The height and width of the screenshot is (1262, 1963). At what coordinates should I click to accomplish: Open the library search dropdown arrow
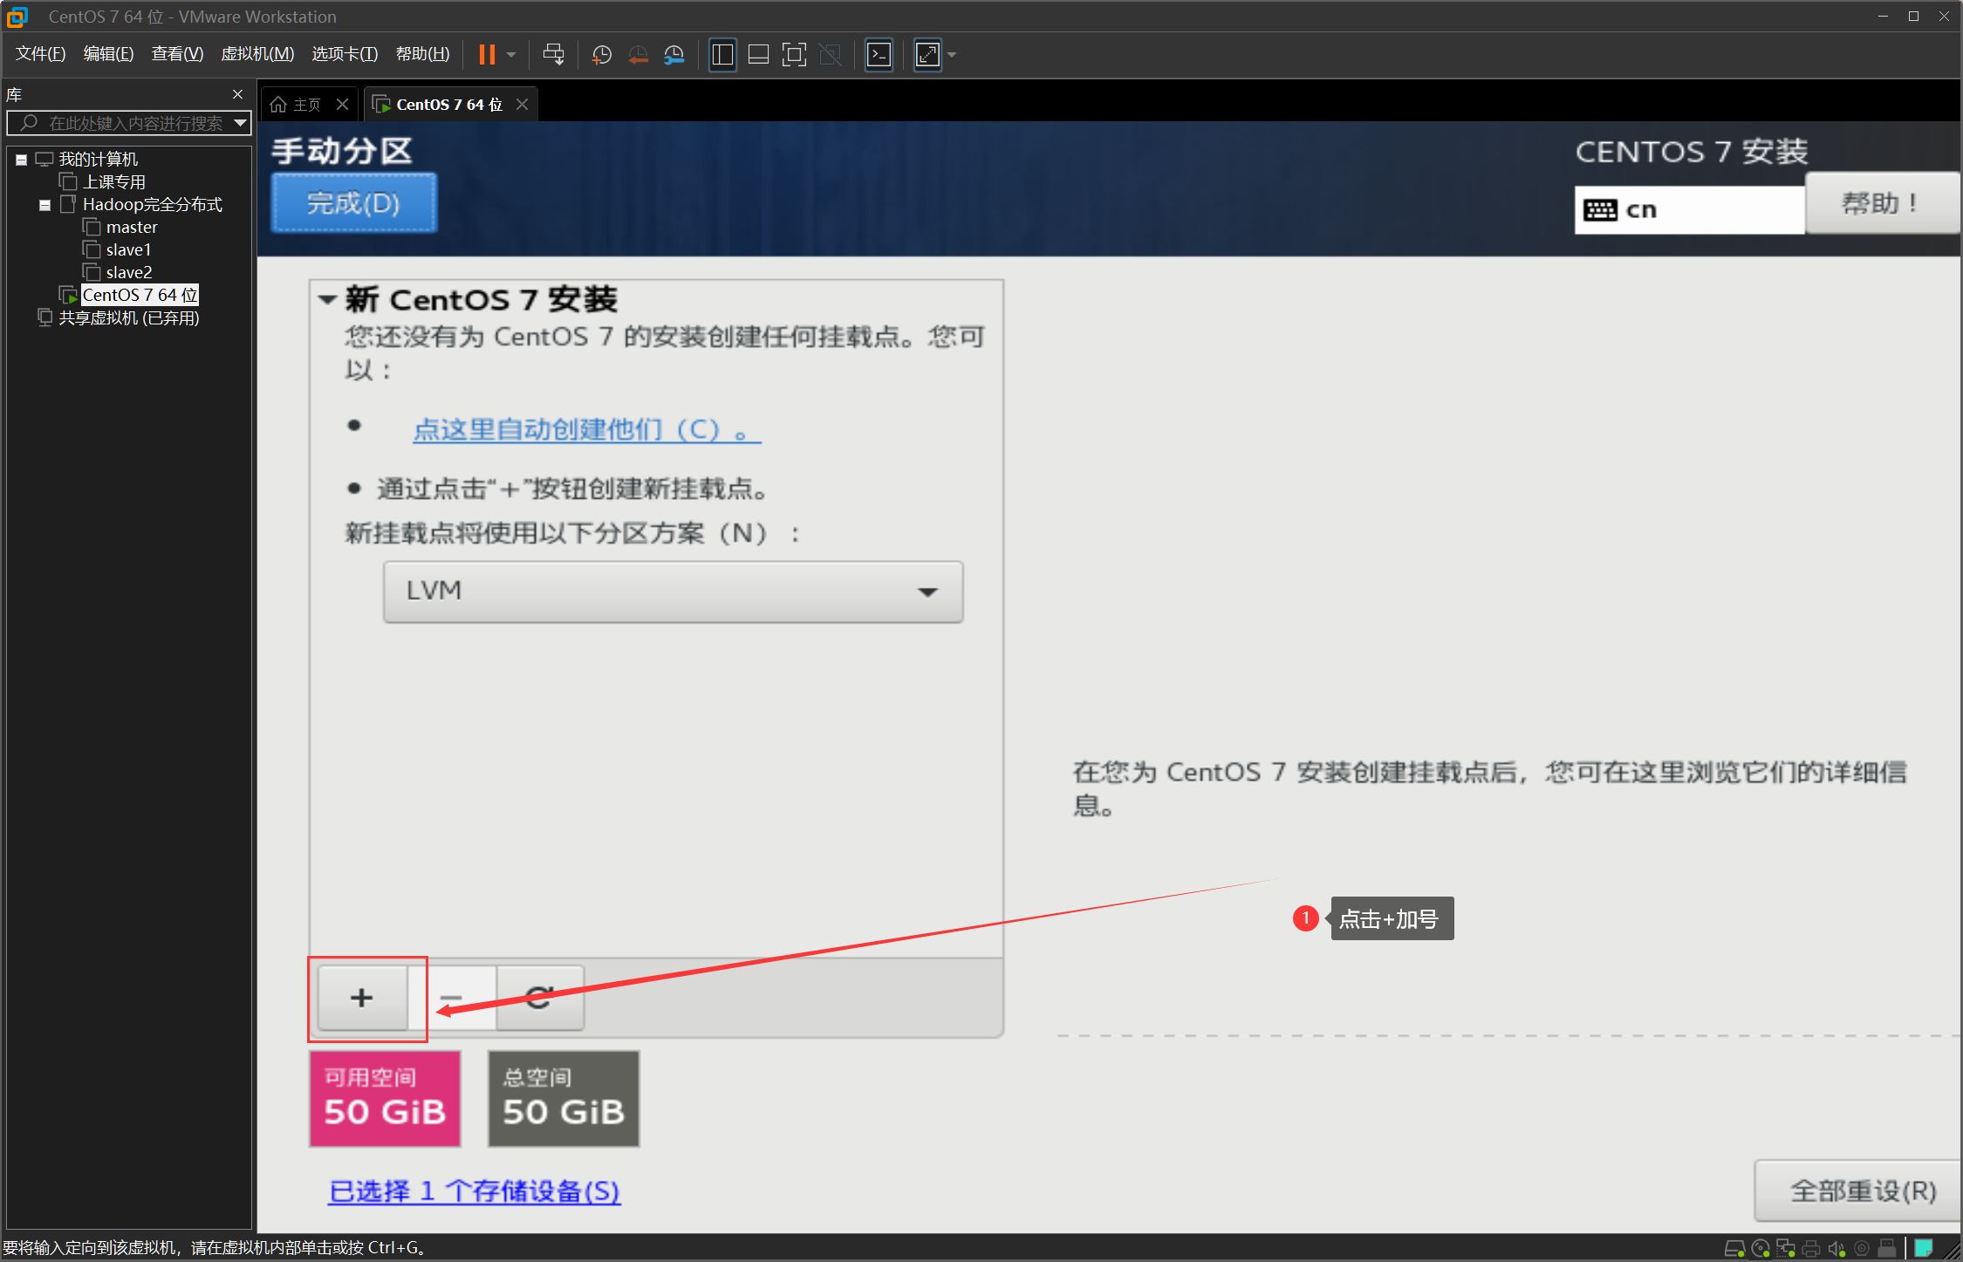tap(241, 123)
